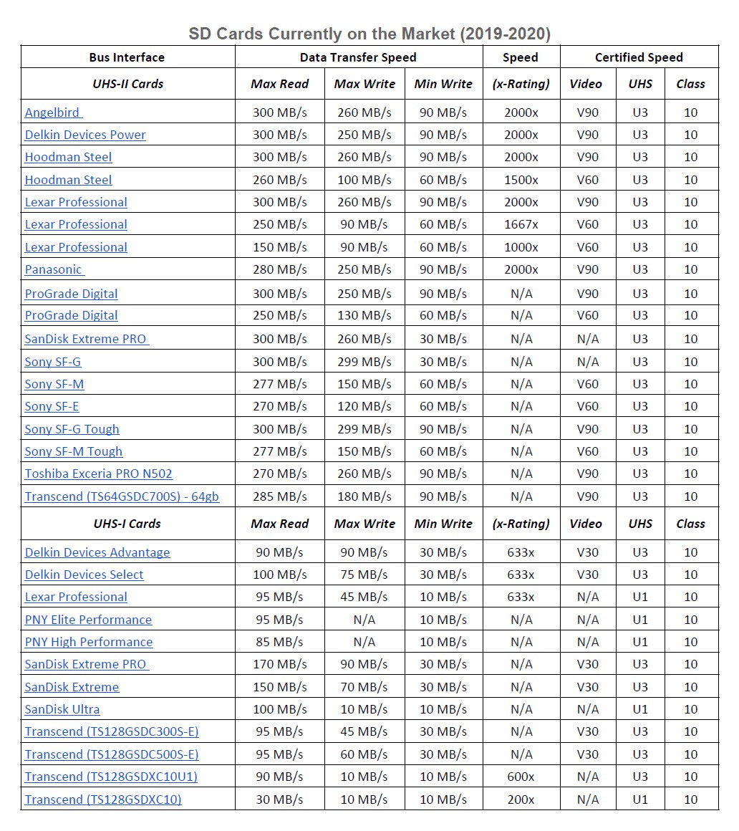
Task: Open the Toshiba Exceria PRO N502 link
Action: click(99, 474)
